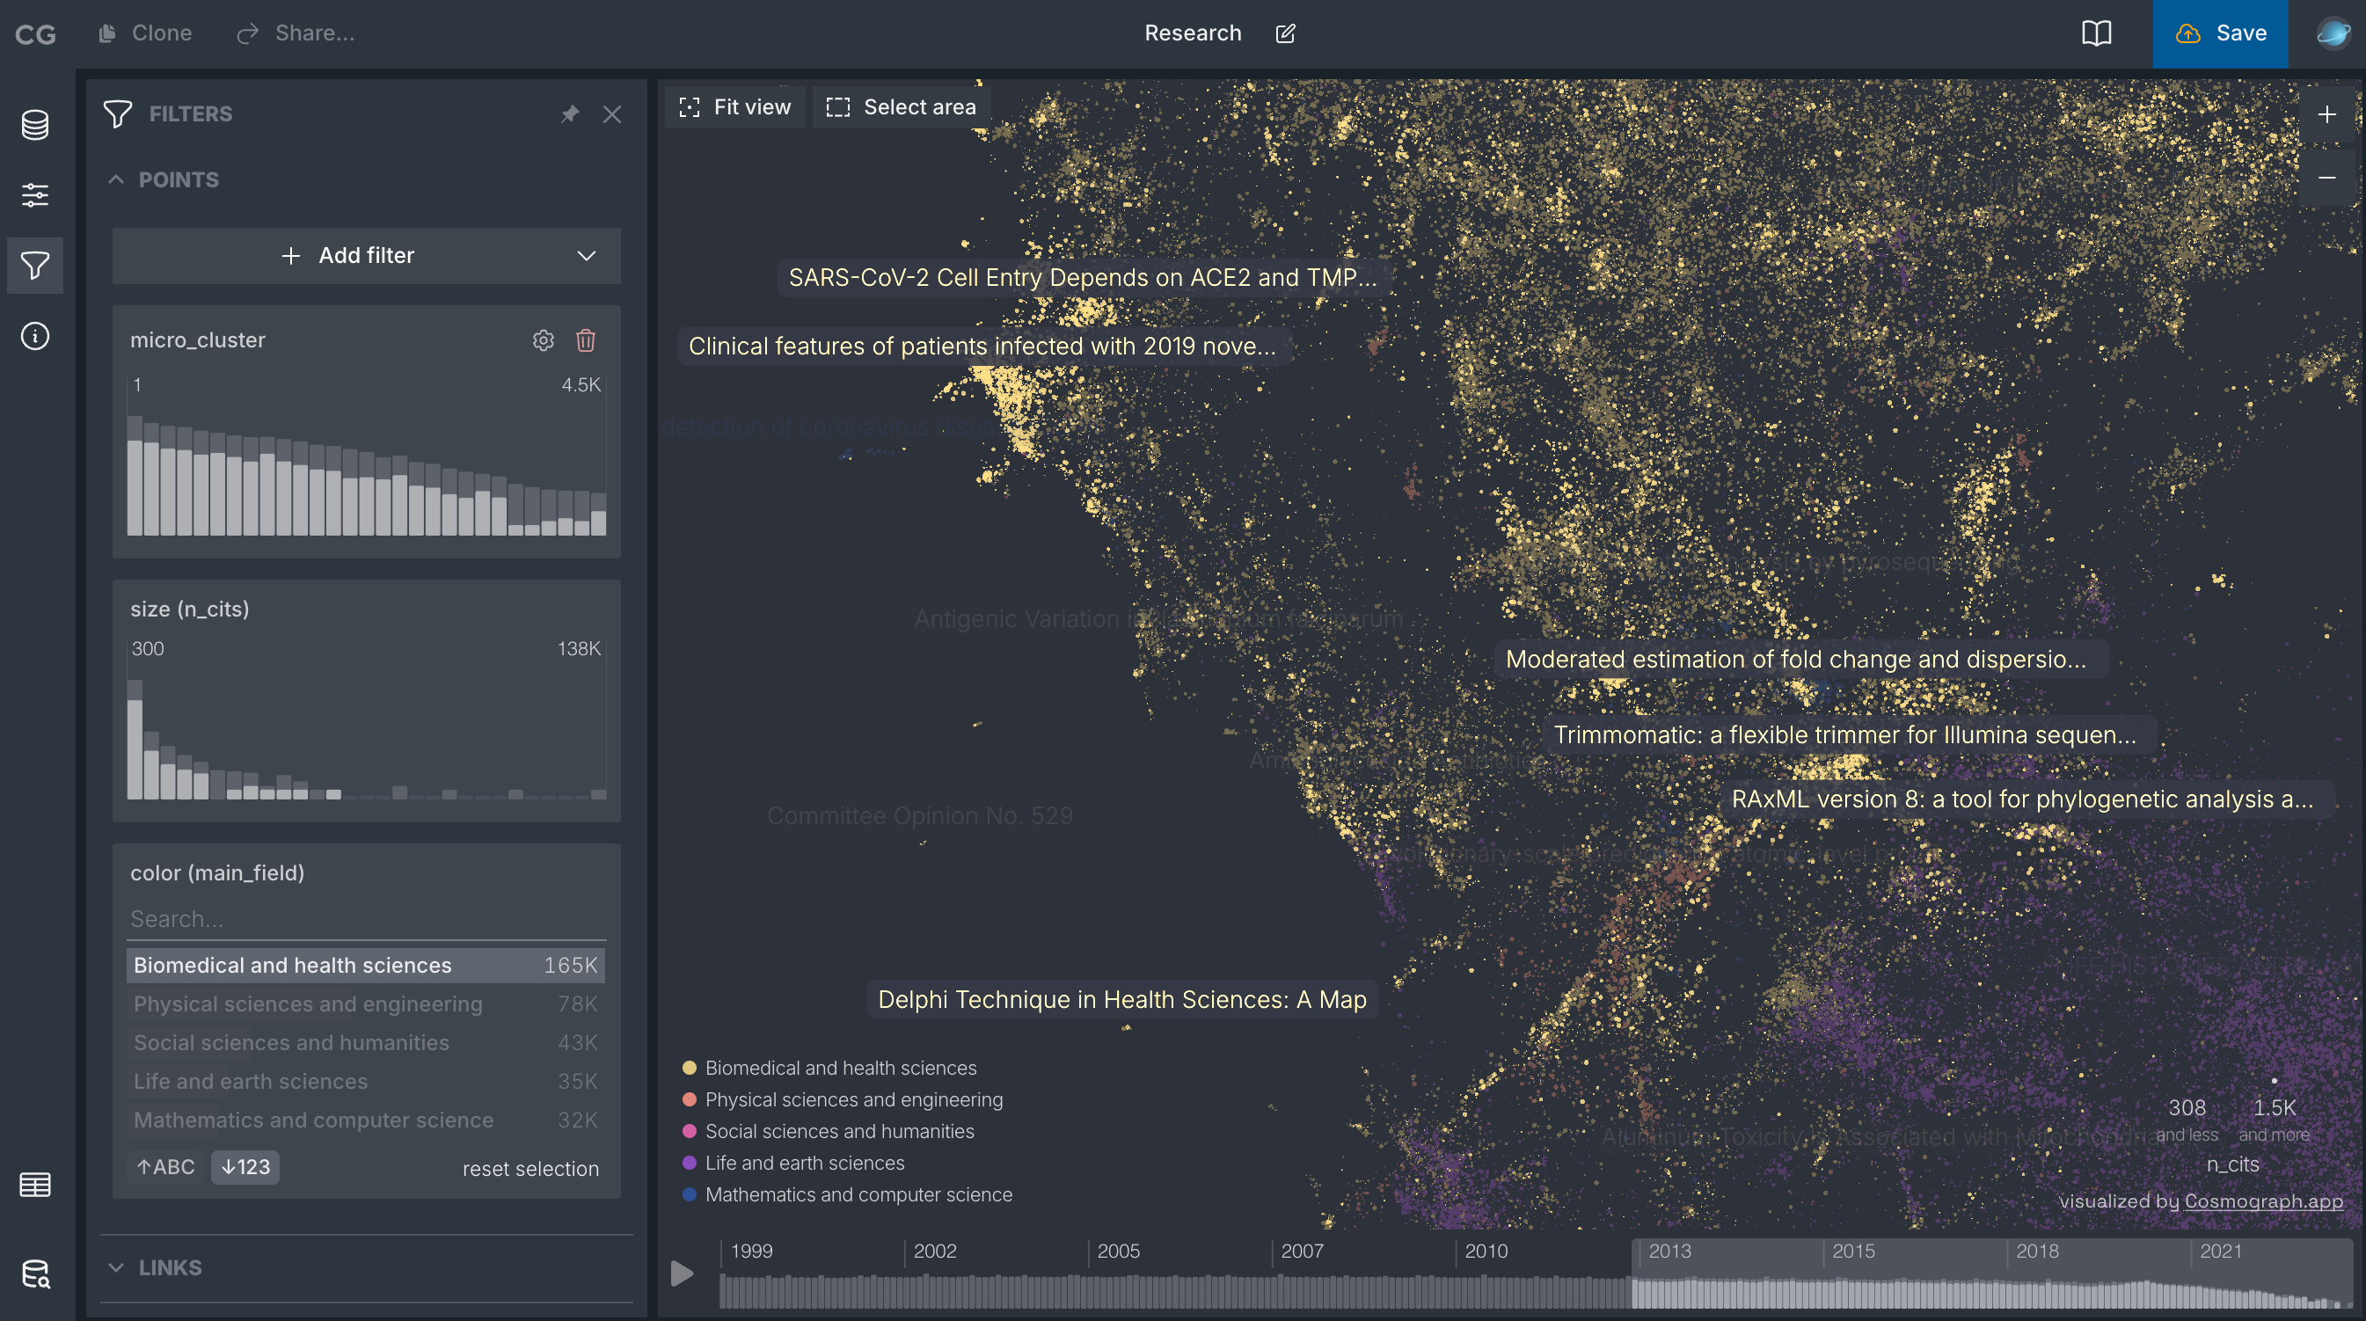This screenshot has height=1321, width=2366.
Task: Open the data table icon
Action: pyautogui.click(x=35, y=1184)
